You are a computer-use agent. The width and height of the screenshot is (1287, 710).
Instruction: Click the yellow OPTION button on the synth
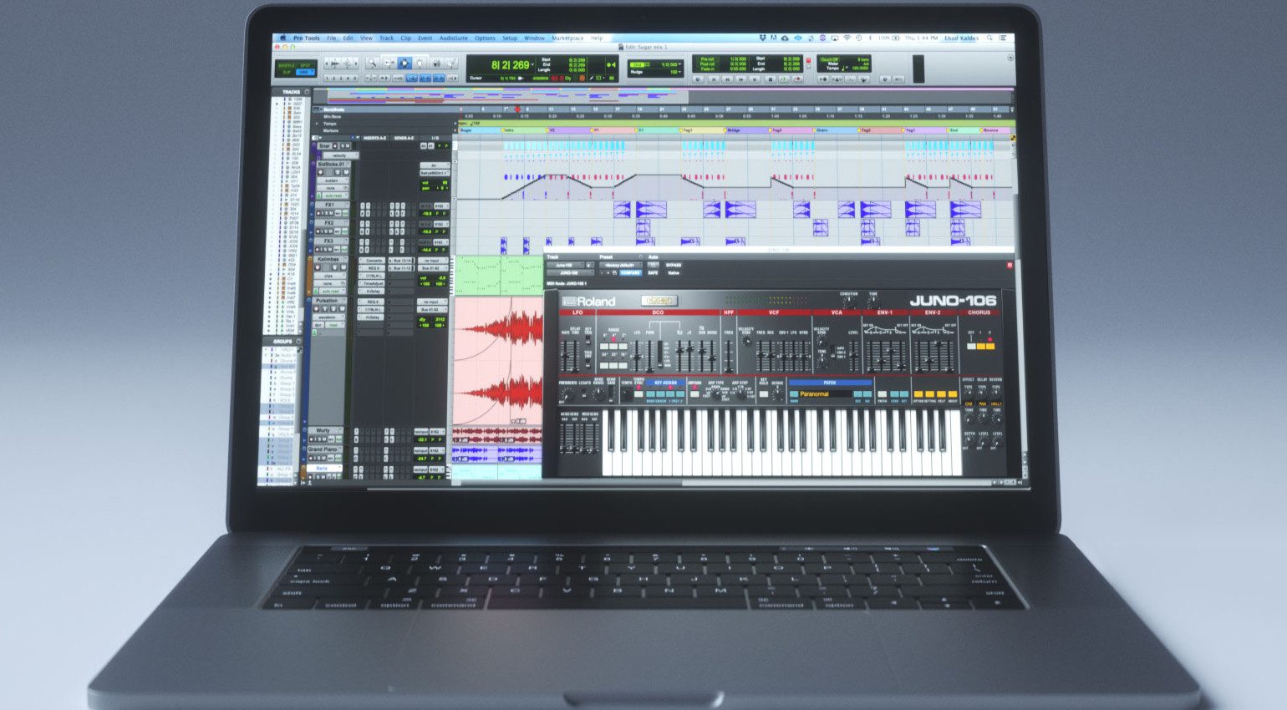918,393
